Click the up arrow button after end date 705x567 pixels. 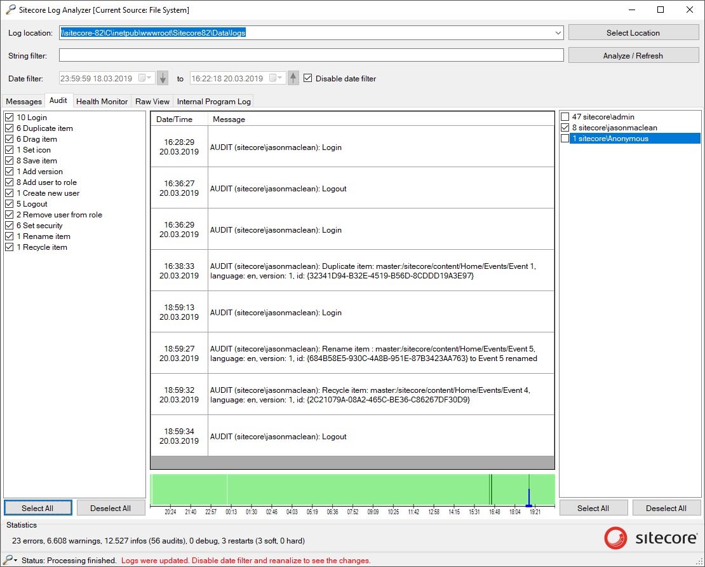pos(293,78)
